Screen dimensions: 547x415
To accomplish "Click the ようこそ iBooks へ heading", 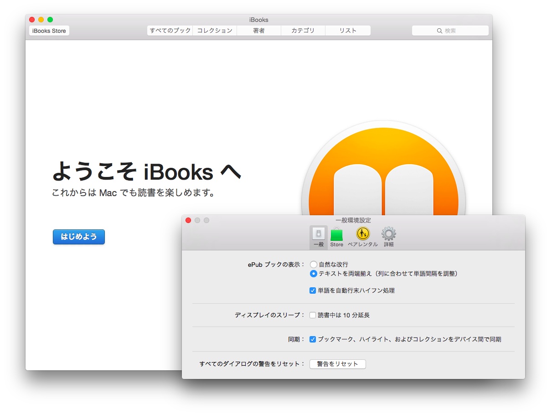I will (147, 171).
